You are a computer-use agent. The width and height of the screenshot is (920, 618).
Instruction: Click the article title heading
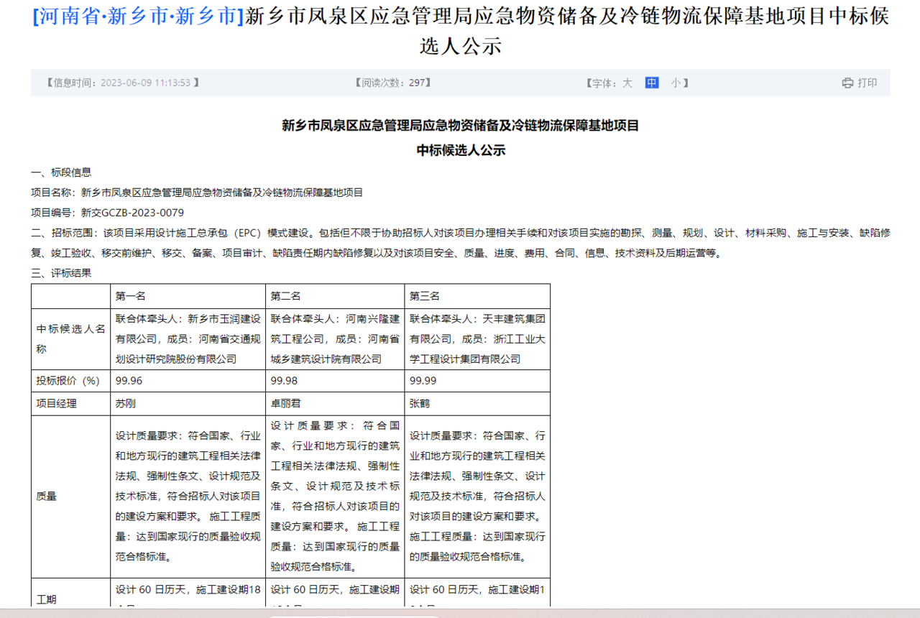[460, 32]
